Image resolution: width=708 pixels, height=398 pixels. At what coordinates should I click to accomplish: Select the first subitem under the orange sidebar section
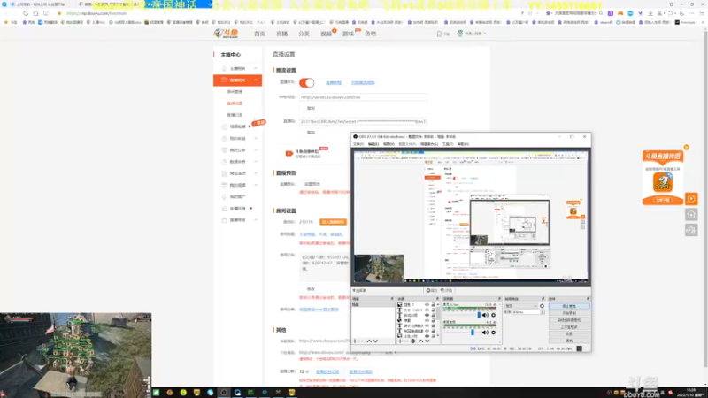[x=235, y=92]
